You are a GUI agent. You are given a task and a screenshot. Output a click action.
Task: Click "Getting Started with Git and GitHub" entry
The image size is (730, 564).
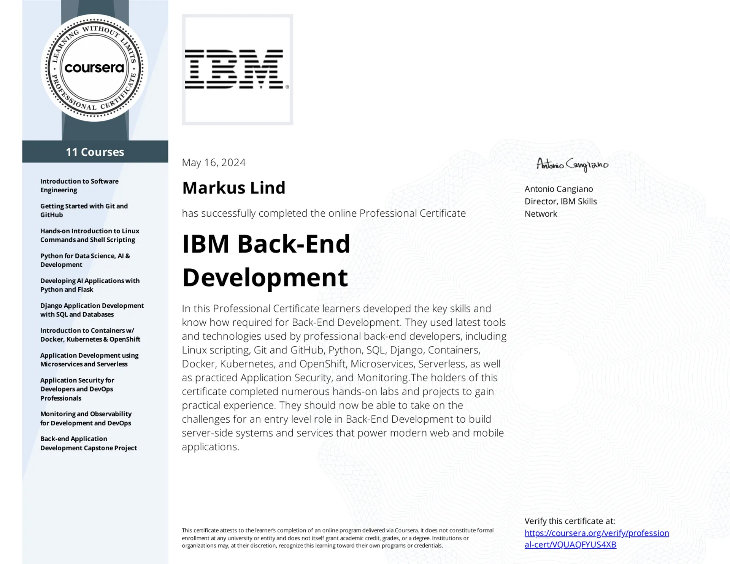[x=84, y=210]
